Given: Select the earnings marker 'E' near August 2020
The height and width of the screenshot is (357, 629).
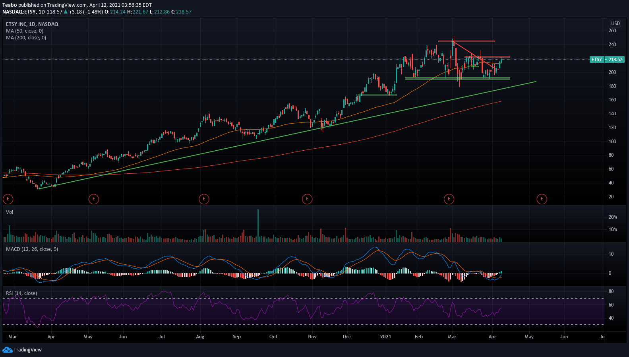Looking at the screenshot, I should [x=204, y=199].
